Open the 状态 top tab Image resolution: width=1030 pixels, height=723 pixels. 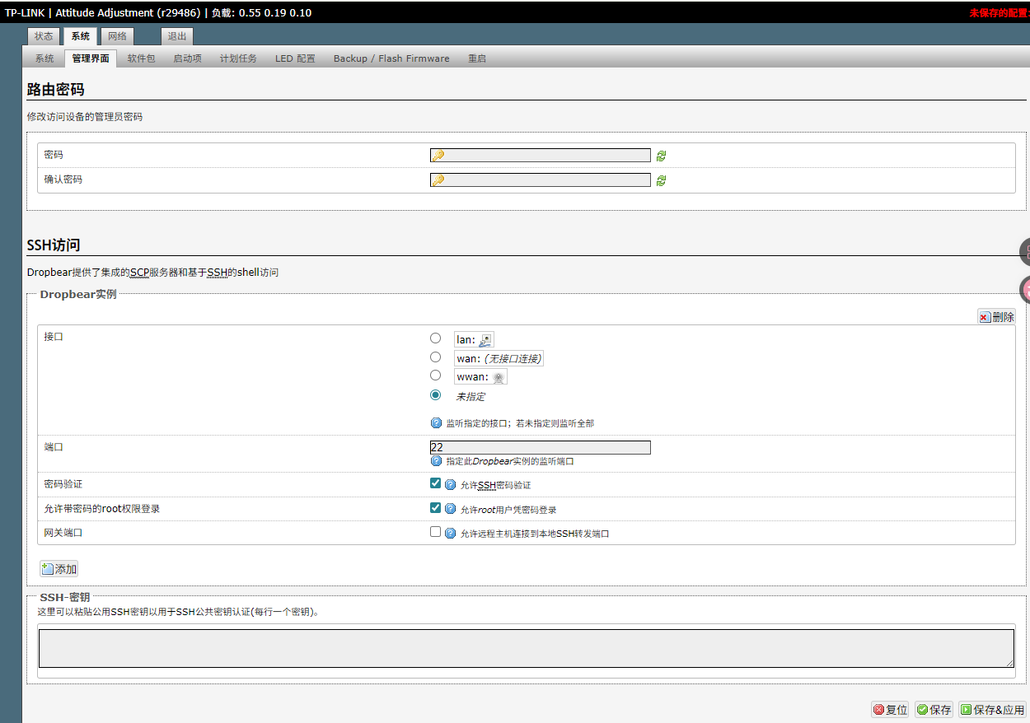tap(44, 36)
